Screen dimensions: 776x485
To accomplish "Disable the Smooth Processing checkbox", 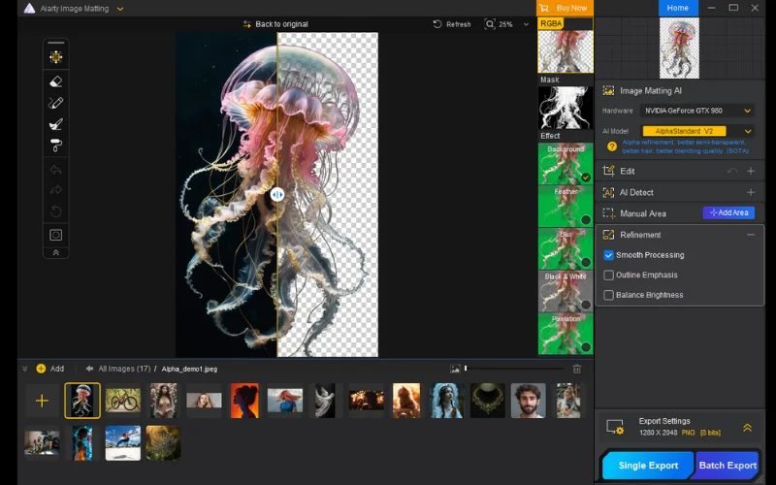I will tap(609, 255).
